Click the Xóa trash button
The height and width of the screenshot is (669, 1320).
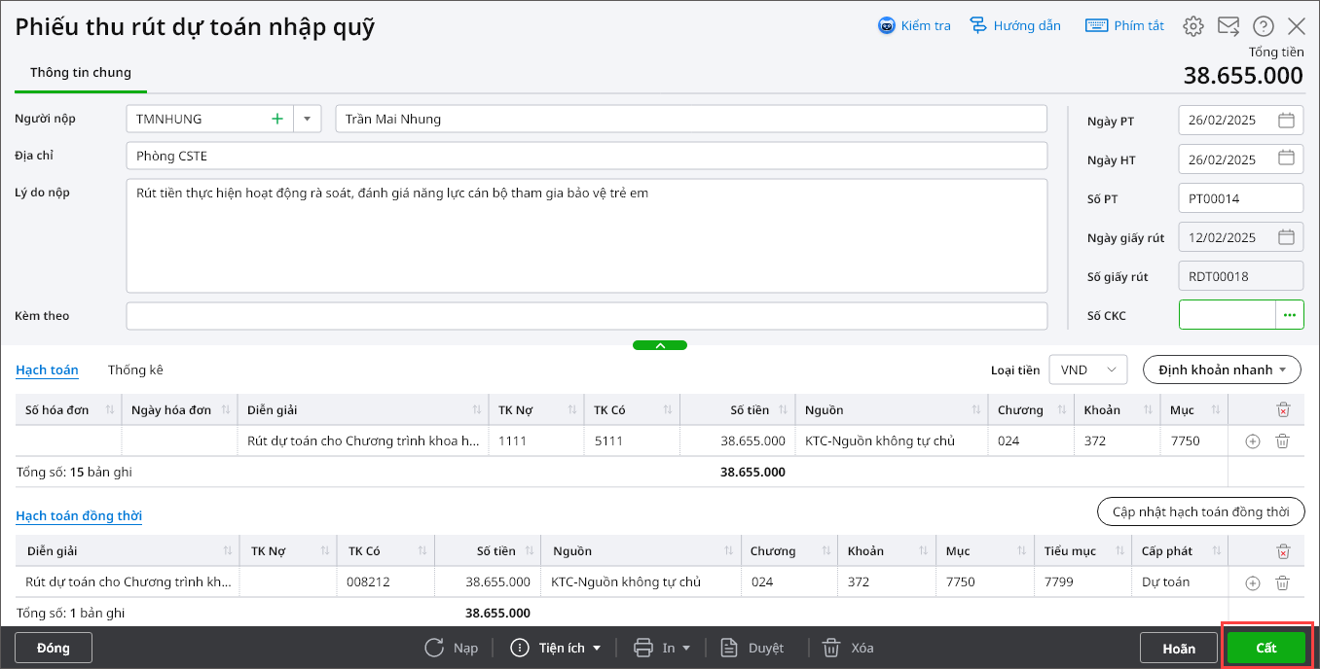[846, 648]
